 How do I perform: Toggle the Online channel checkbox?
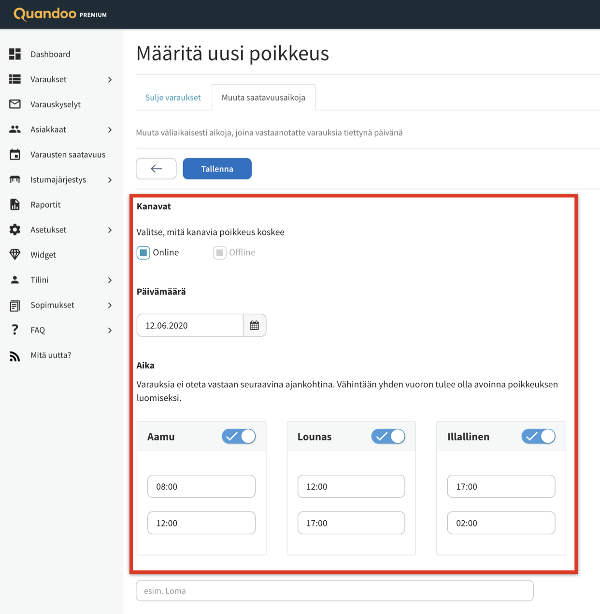143,252
